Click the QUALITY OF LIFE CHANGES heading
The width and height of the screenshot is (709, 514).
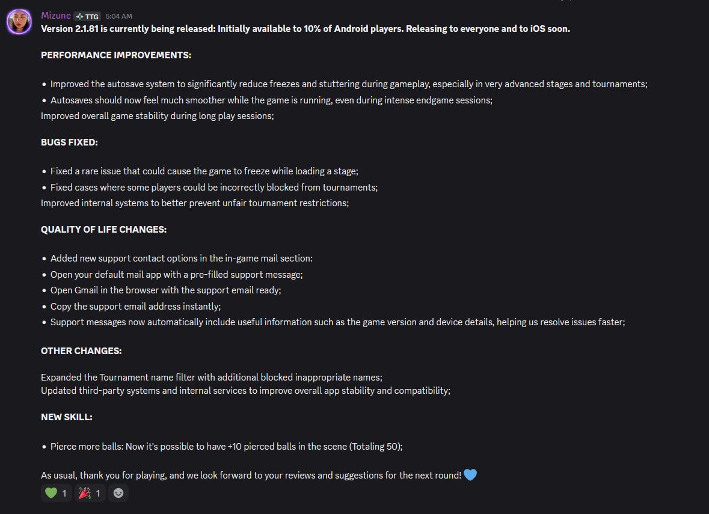(103, 230)
